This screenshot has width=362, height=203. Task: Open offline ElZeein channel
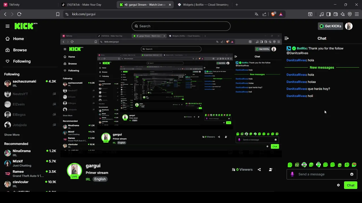[30, 104]
